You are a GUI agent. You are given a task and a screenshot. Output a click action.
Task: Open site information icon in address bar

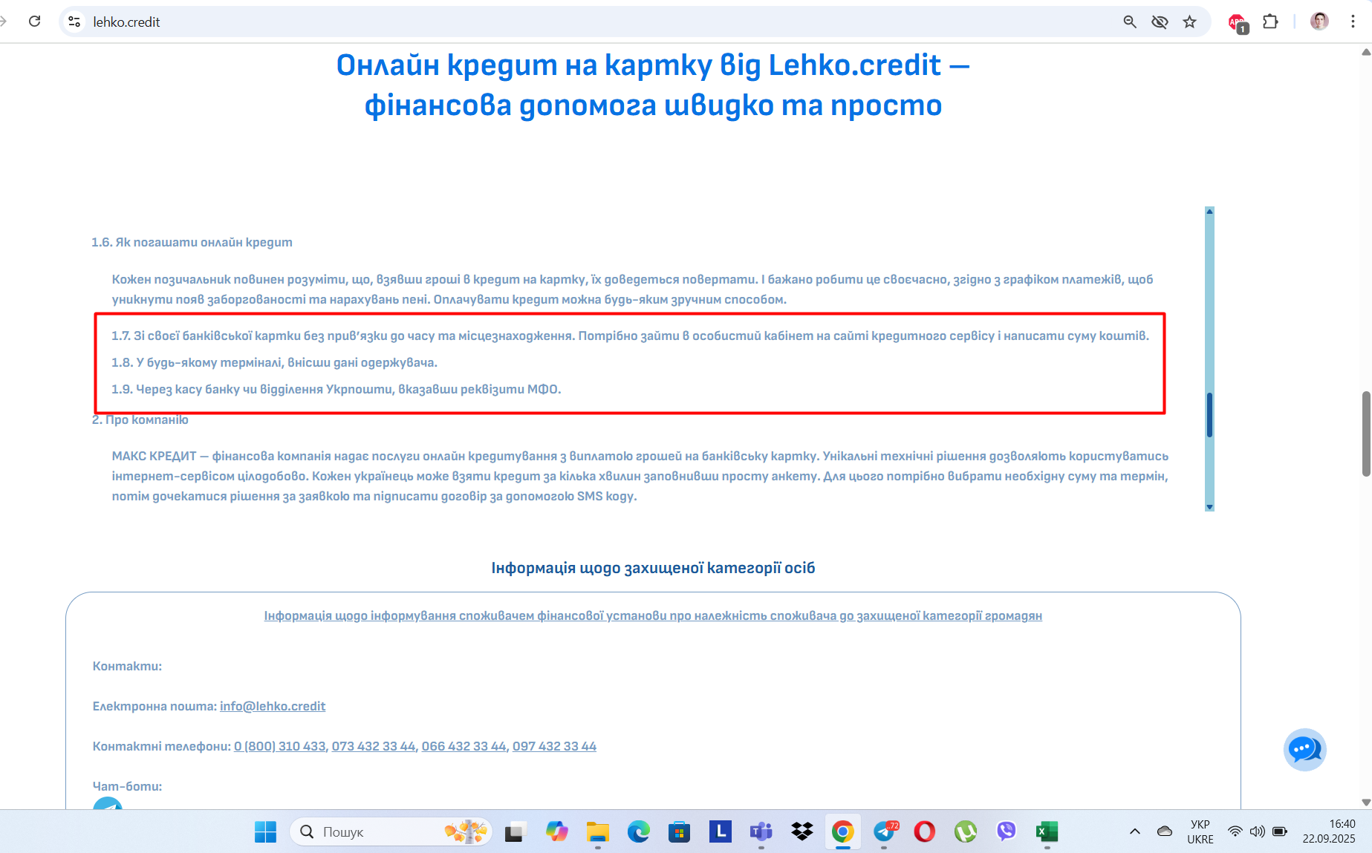[x=74, y=22]
